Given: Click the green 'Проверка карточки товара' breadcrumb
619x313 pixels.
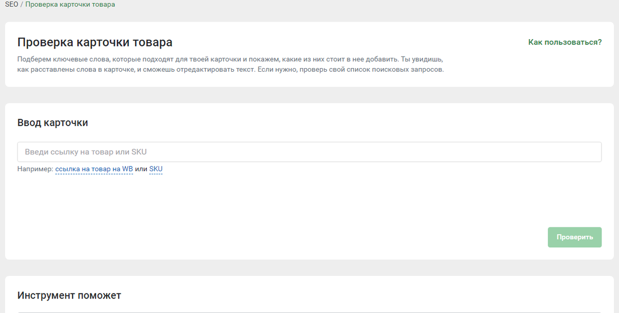Looking at the screenshot, I should point(70,5).
